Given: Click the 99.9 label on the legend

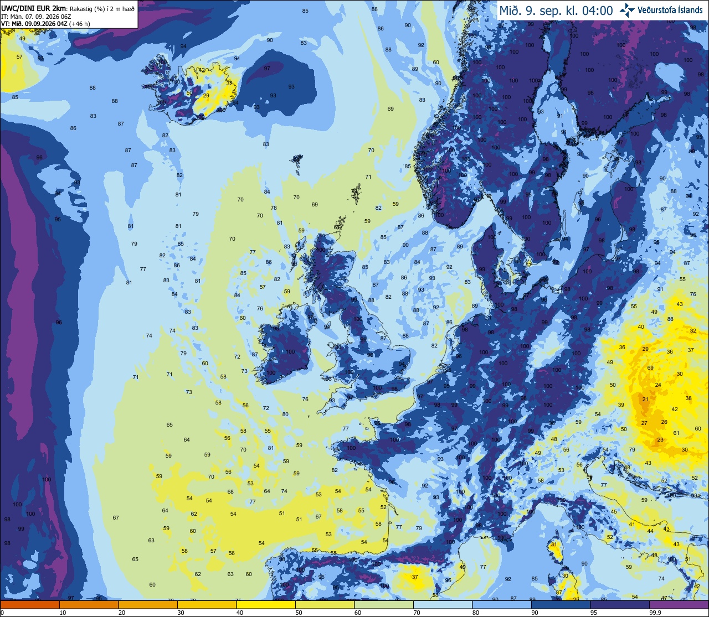Looking at the screenshot, I should pyautogui.click(x=656, y=613).
